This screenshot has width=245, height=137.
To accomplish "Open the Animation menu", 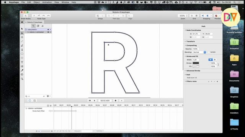I will click(x=47, y=2).
